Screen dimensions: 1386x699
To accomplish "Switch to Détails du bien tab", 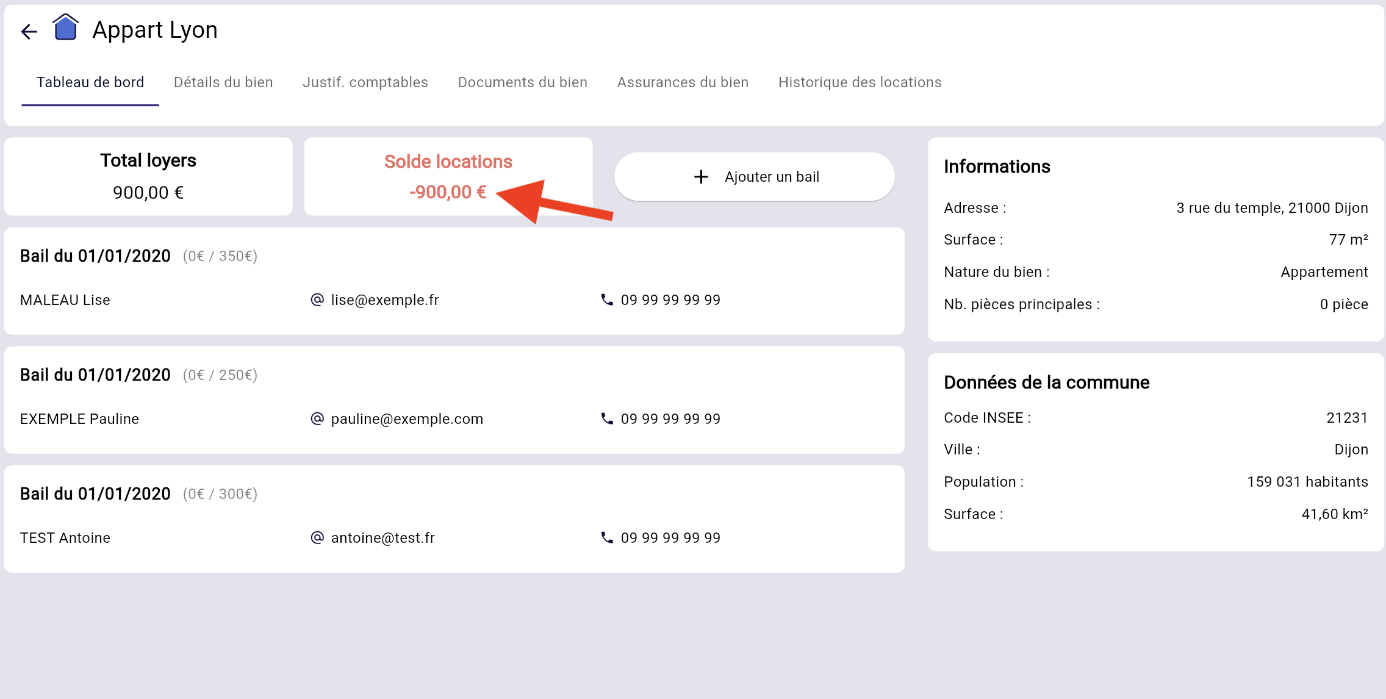I will [x=223, y=82].
